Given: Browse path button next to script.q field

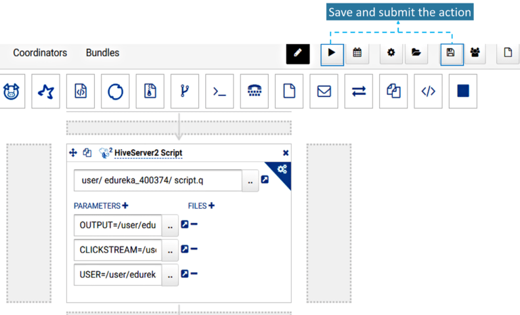Looking at the screenshot, I should pyautogui.click(x=251, y=181).
